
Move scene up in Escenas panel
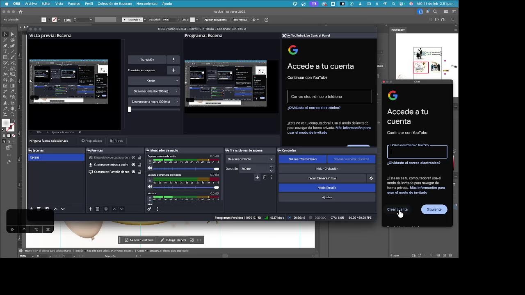click(56, 209)
